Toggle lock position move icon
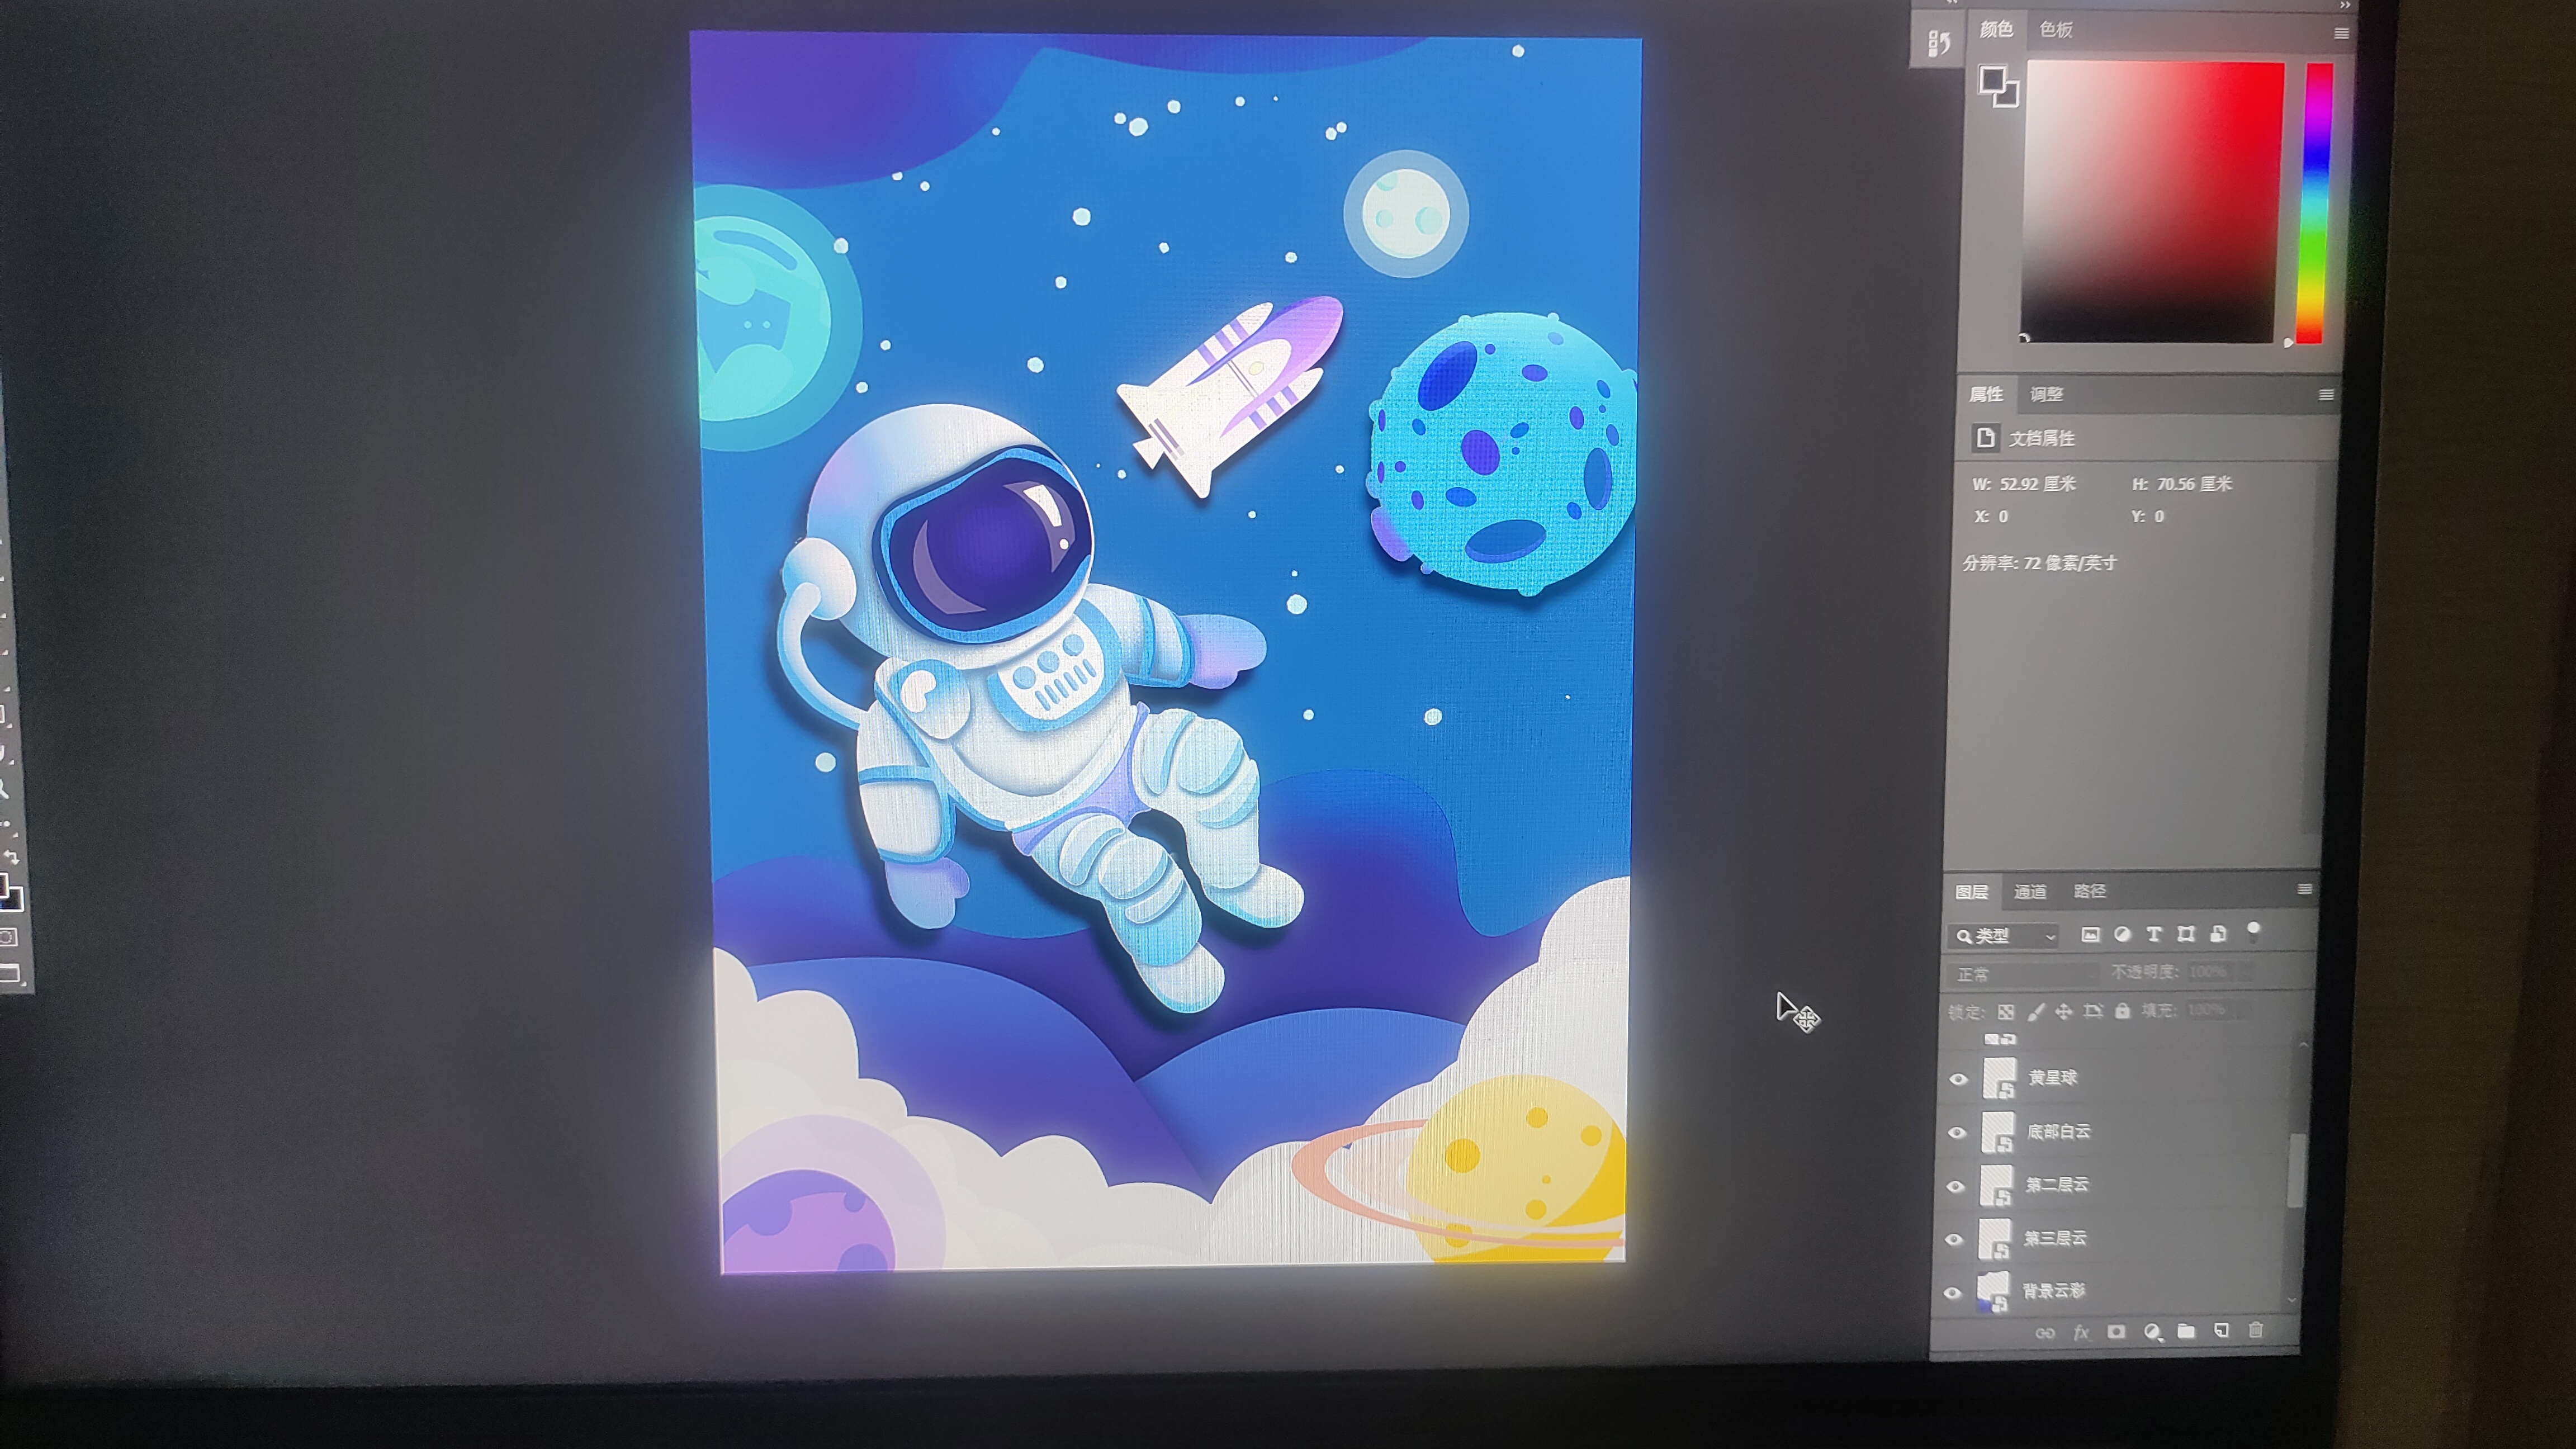2576x1449 pixels. pyautogui.click(x=2063, y=1012)
